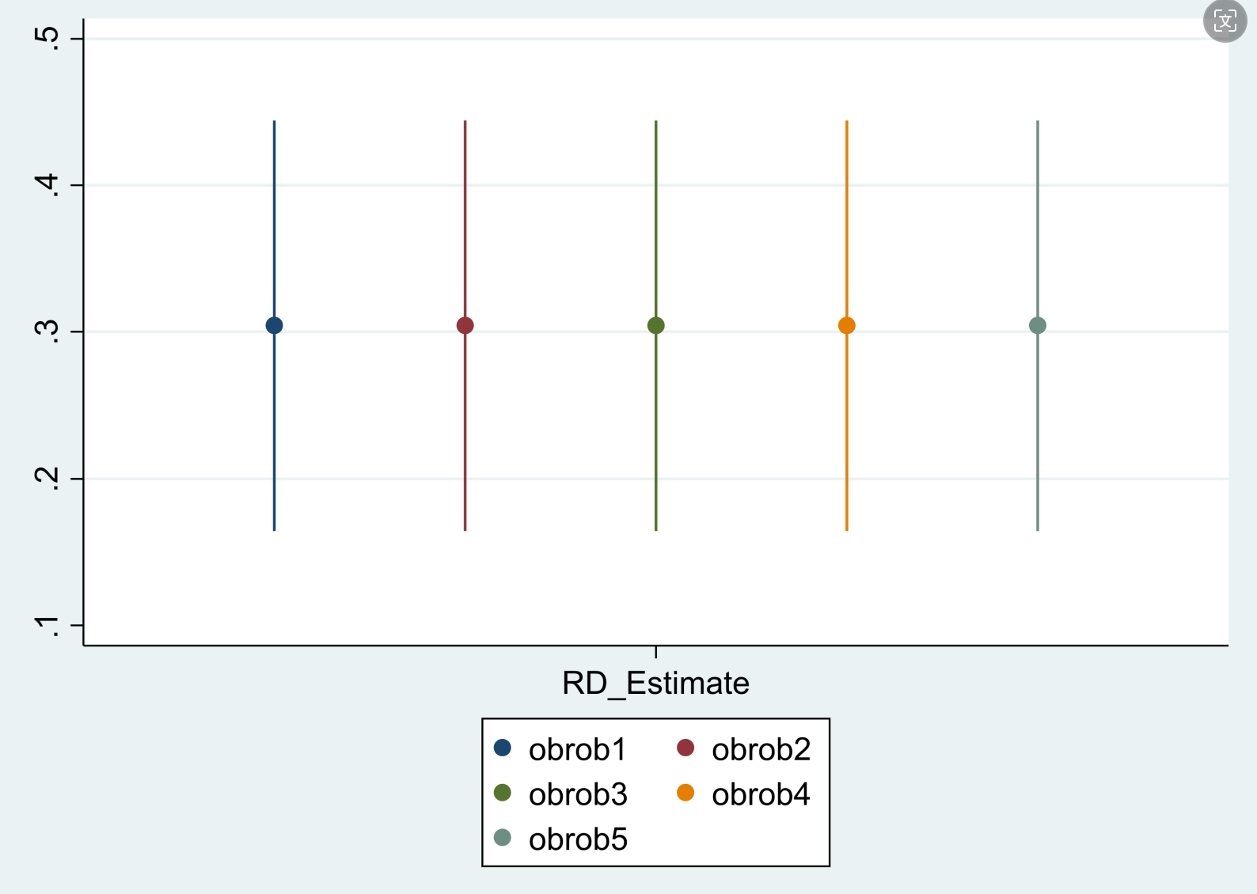The height and width of the screenshot is (894, 1257).
Task: Click the obrob2 legend label text
Action: pyautogui.click(x=761, y=749)
